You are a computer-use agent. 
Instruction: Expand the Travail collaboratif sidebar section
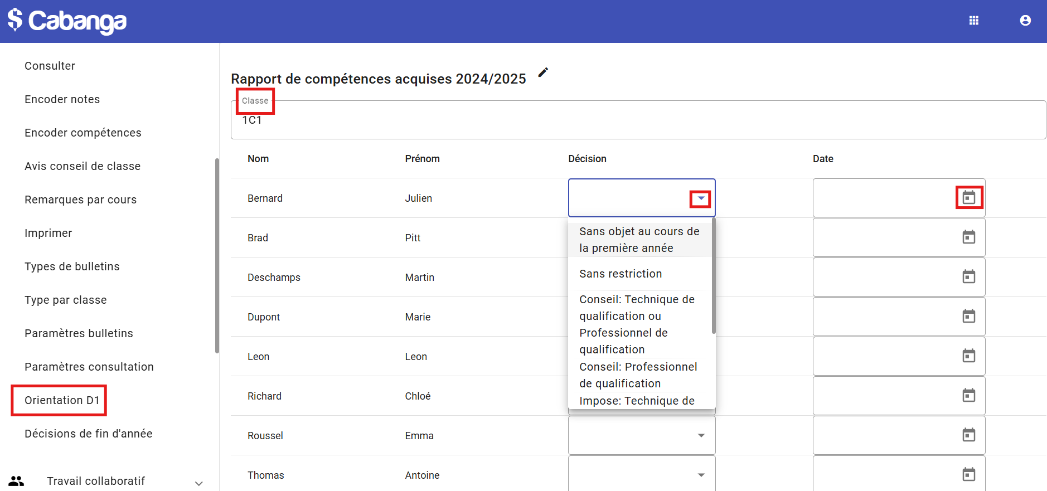(198, 483)
